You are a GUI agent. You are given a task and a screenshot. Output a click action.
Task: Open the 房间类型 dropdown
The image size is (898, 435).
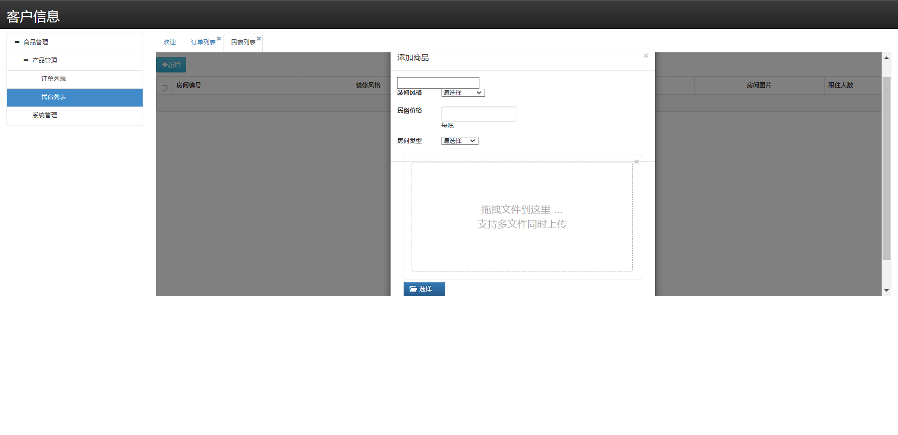(x=460, y=141)
